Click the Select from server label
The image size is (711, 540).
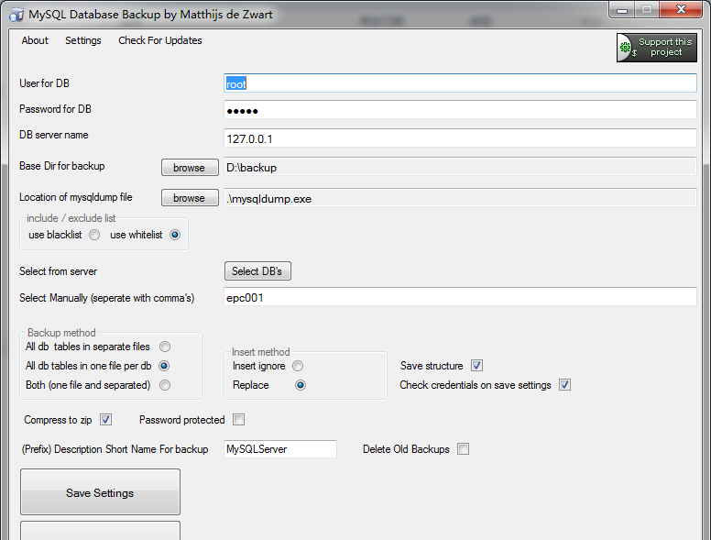58,271
